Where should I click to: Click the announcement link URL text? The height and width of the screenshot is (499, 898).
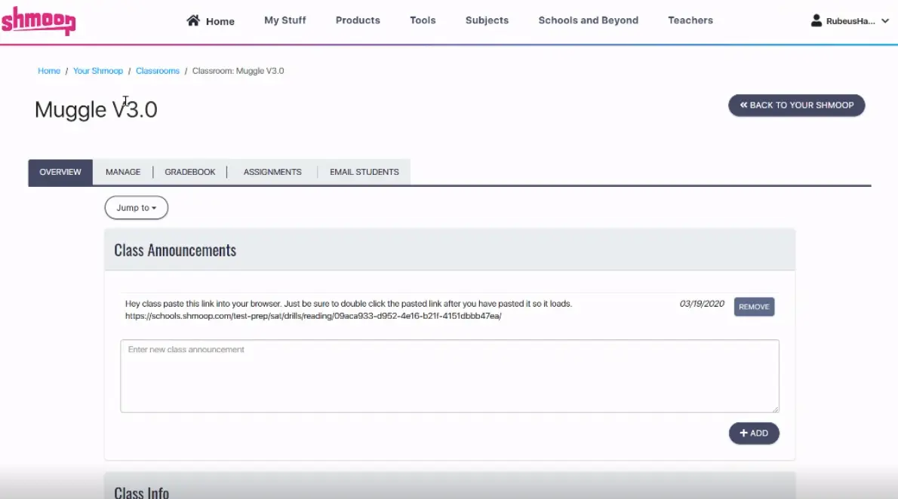313,316
